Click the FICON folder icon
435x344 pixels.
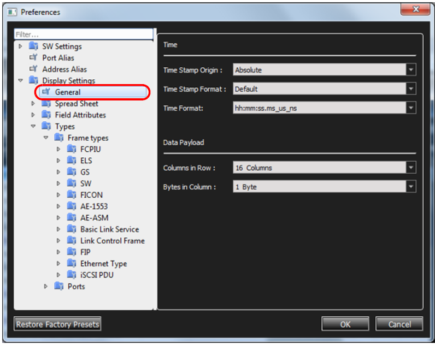click(x=72, y=195)
